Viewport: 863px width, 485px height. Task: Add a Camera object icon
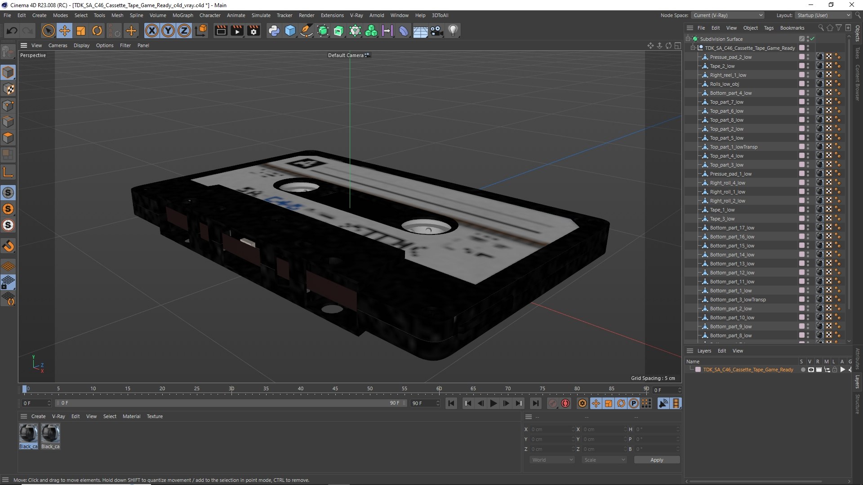point(436,31)
